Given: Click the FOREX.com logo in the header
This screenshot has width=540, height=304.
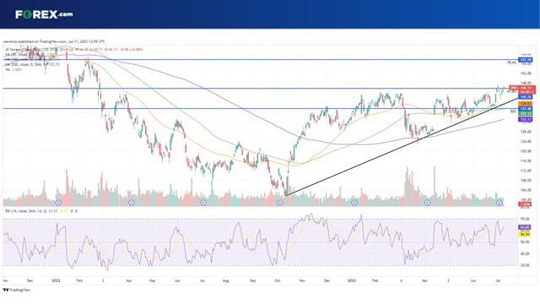Looking at the screenshot, I should (x=44, y=14).
